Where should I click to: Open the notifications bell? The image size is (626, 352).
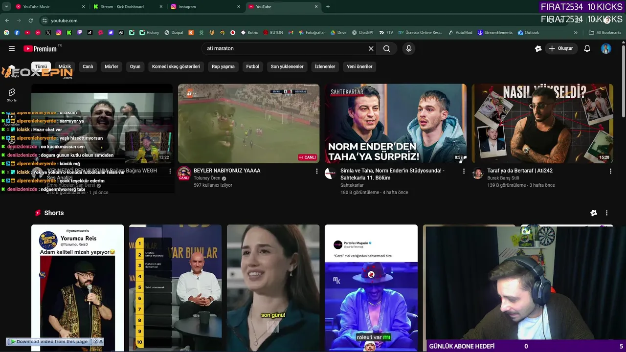[587, 48]
